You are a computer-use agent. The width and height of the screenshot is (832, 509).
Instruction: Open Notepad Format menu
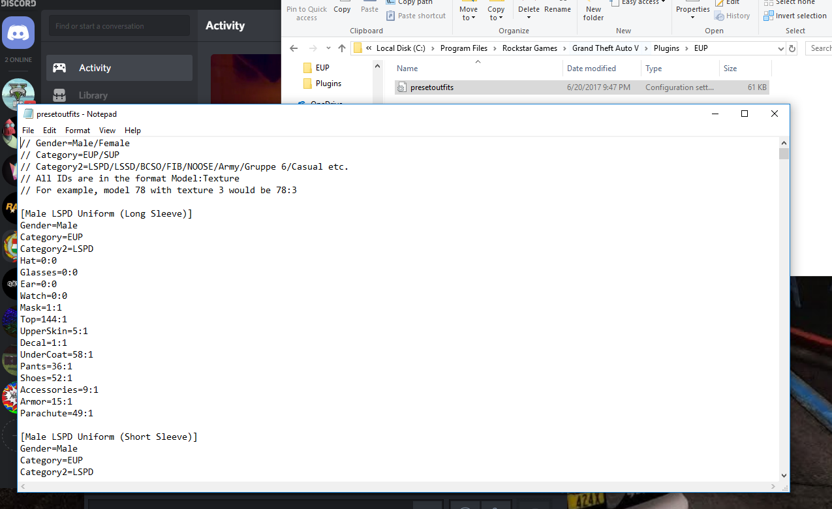point(78,131)
